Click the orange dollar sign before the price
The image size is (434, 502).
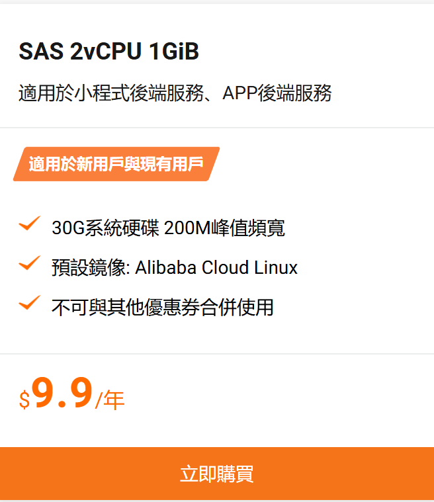coord(24,399)
